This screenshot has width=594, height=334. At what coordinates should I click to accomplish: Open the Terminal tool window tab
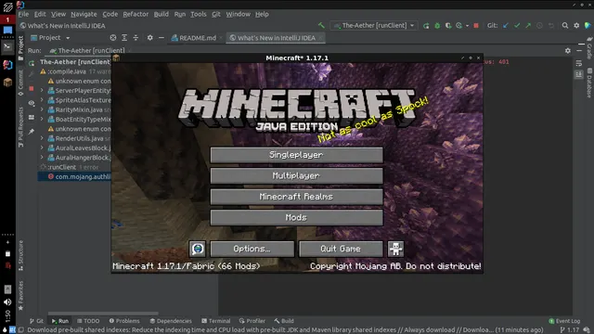coord(215,321)
